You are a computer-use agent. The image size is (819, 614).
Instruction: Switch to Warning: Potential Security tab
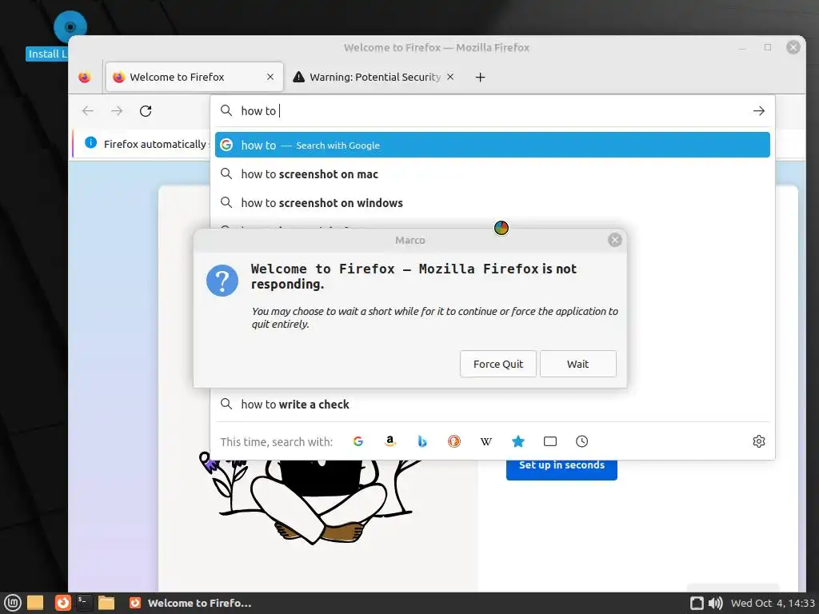[x=374, y=77]
